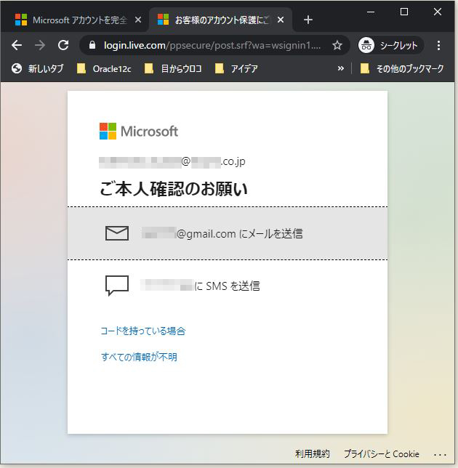Screen dimensions: 458x468
Task: Bookmark this page with the star icon
Action: (337, 45)
